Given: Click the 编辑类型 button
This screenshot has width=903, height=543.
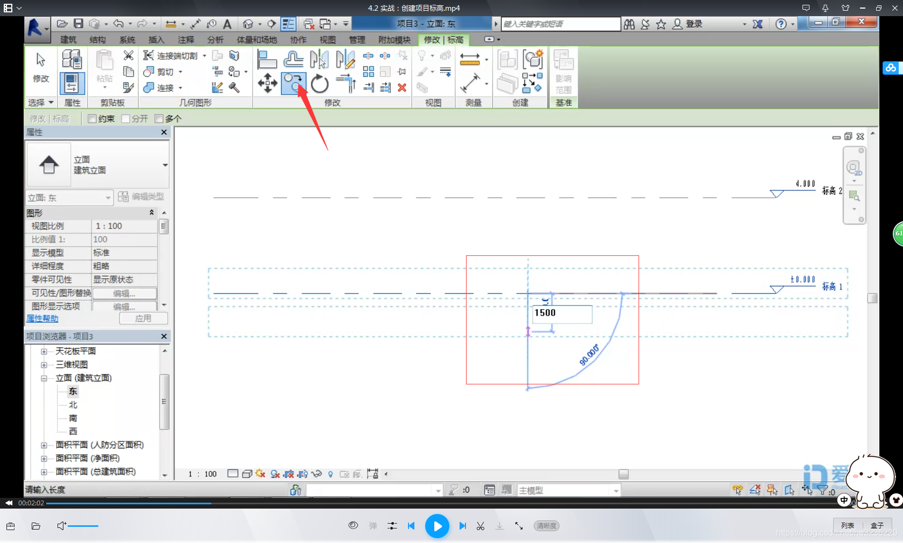Looking at the screenshot, I should point(141,197).
